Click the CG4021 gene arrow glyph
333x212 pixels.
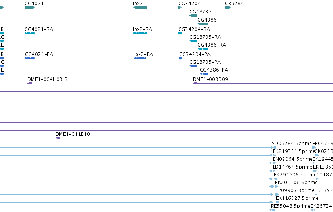tap(30, 7)
